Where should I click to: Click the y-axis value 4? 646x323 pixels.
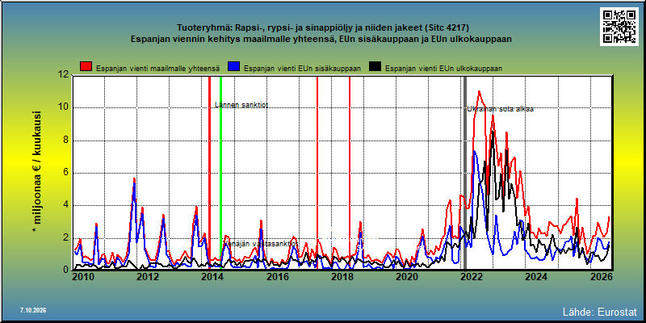65,205
